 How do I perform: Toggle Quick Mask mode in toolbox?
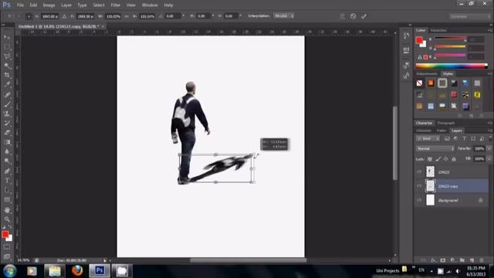tap(7, 247)
